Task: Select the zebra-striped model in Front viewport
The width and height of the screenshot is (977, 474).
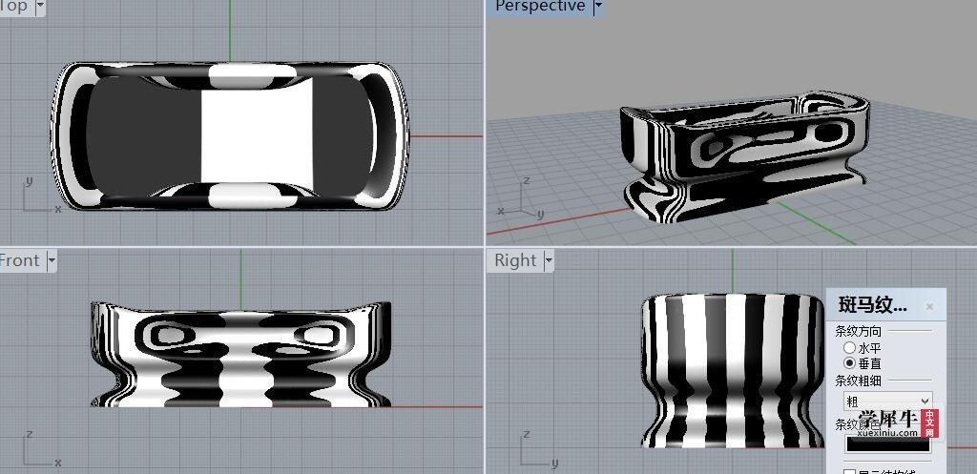Action: tap(240, 355)
